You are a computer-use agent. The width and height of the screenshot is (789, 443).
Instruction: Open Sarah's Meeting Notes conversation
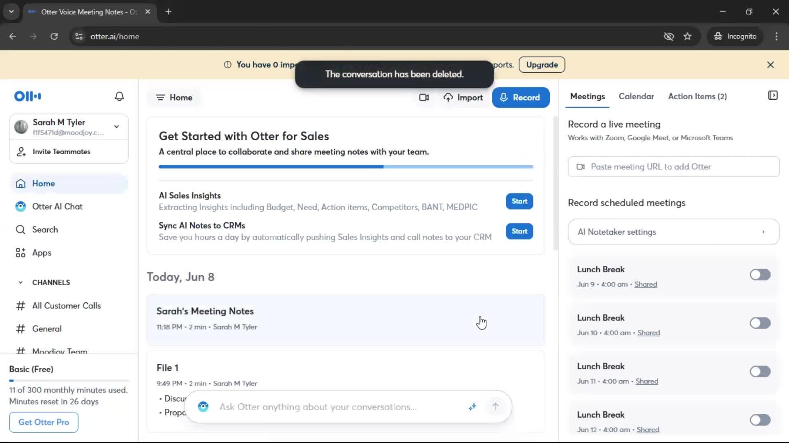(346, 320)
